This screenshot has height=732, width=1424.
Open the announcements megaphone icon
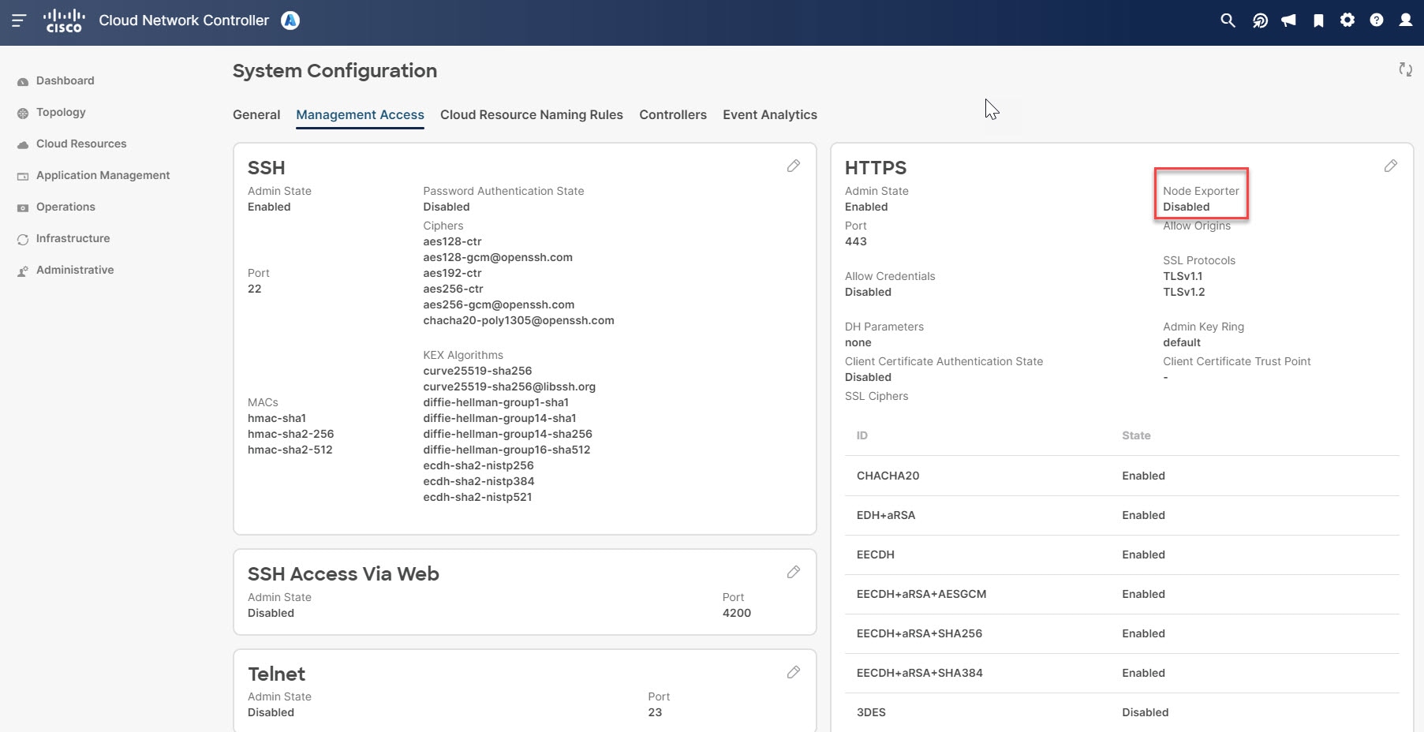1288,20
